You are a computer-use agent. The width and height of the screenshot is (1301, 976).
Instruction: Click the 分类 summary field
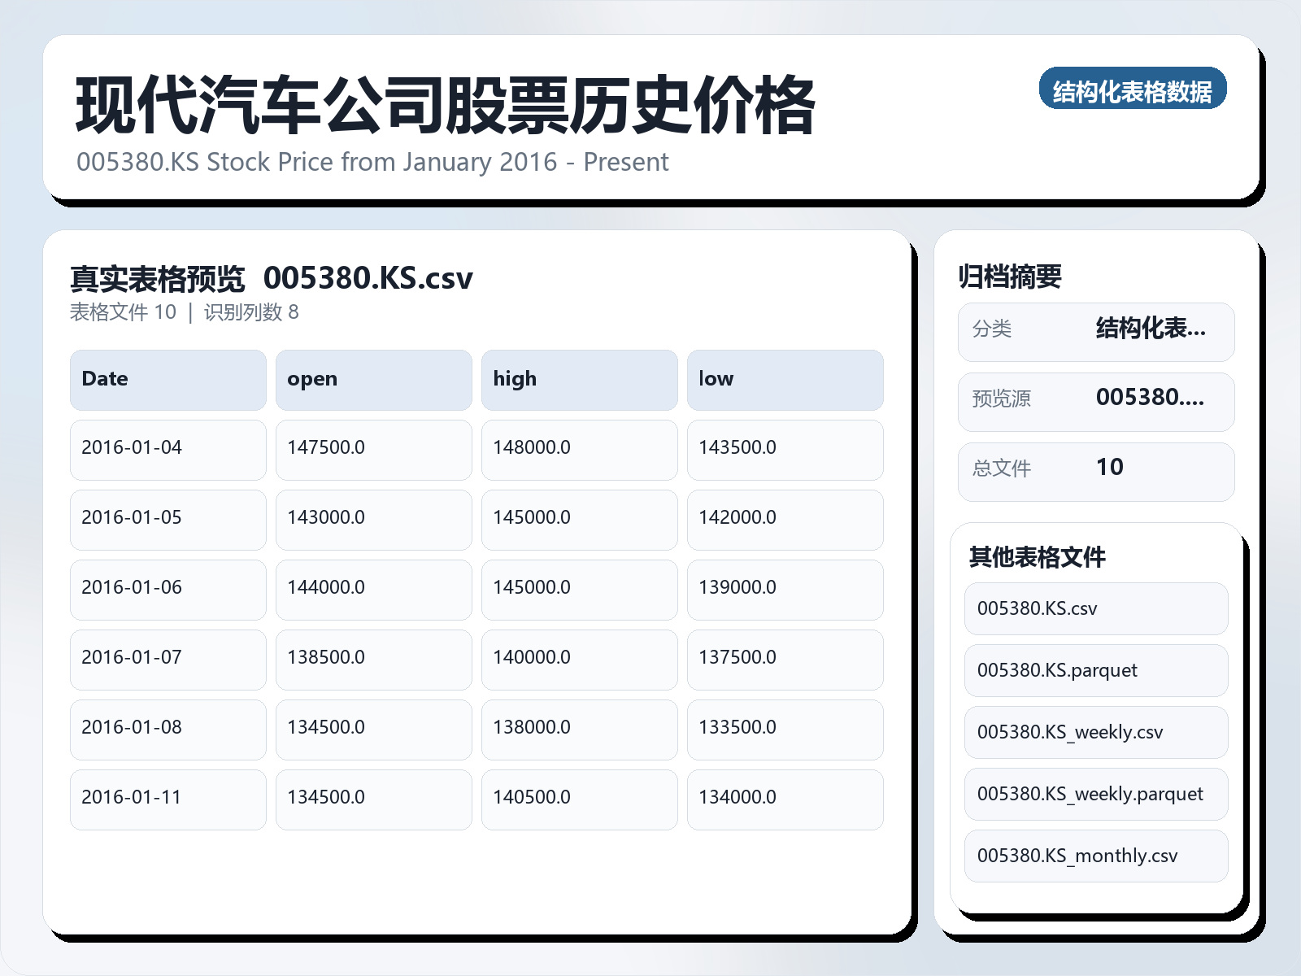point(1095,331)
